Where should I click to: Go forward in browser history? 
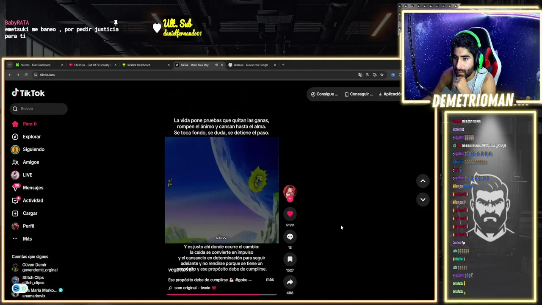[18, 75]
